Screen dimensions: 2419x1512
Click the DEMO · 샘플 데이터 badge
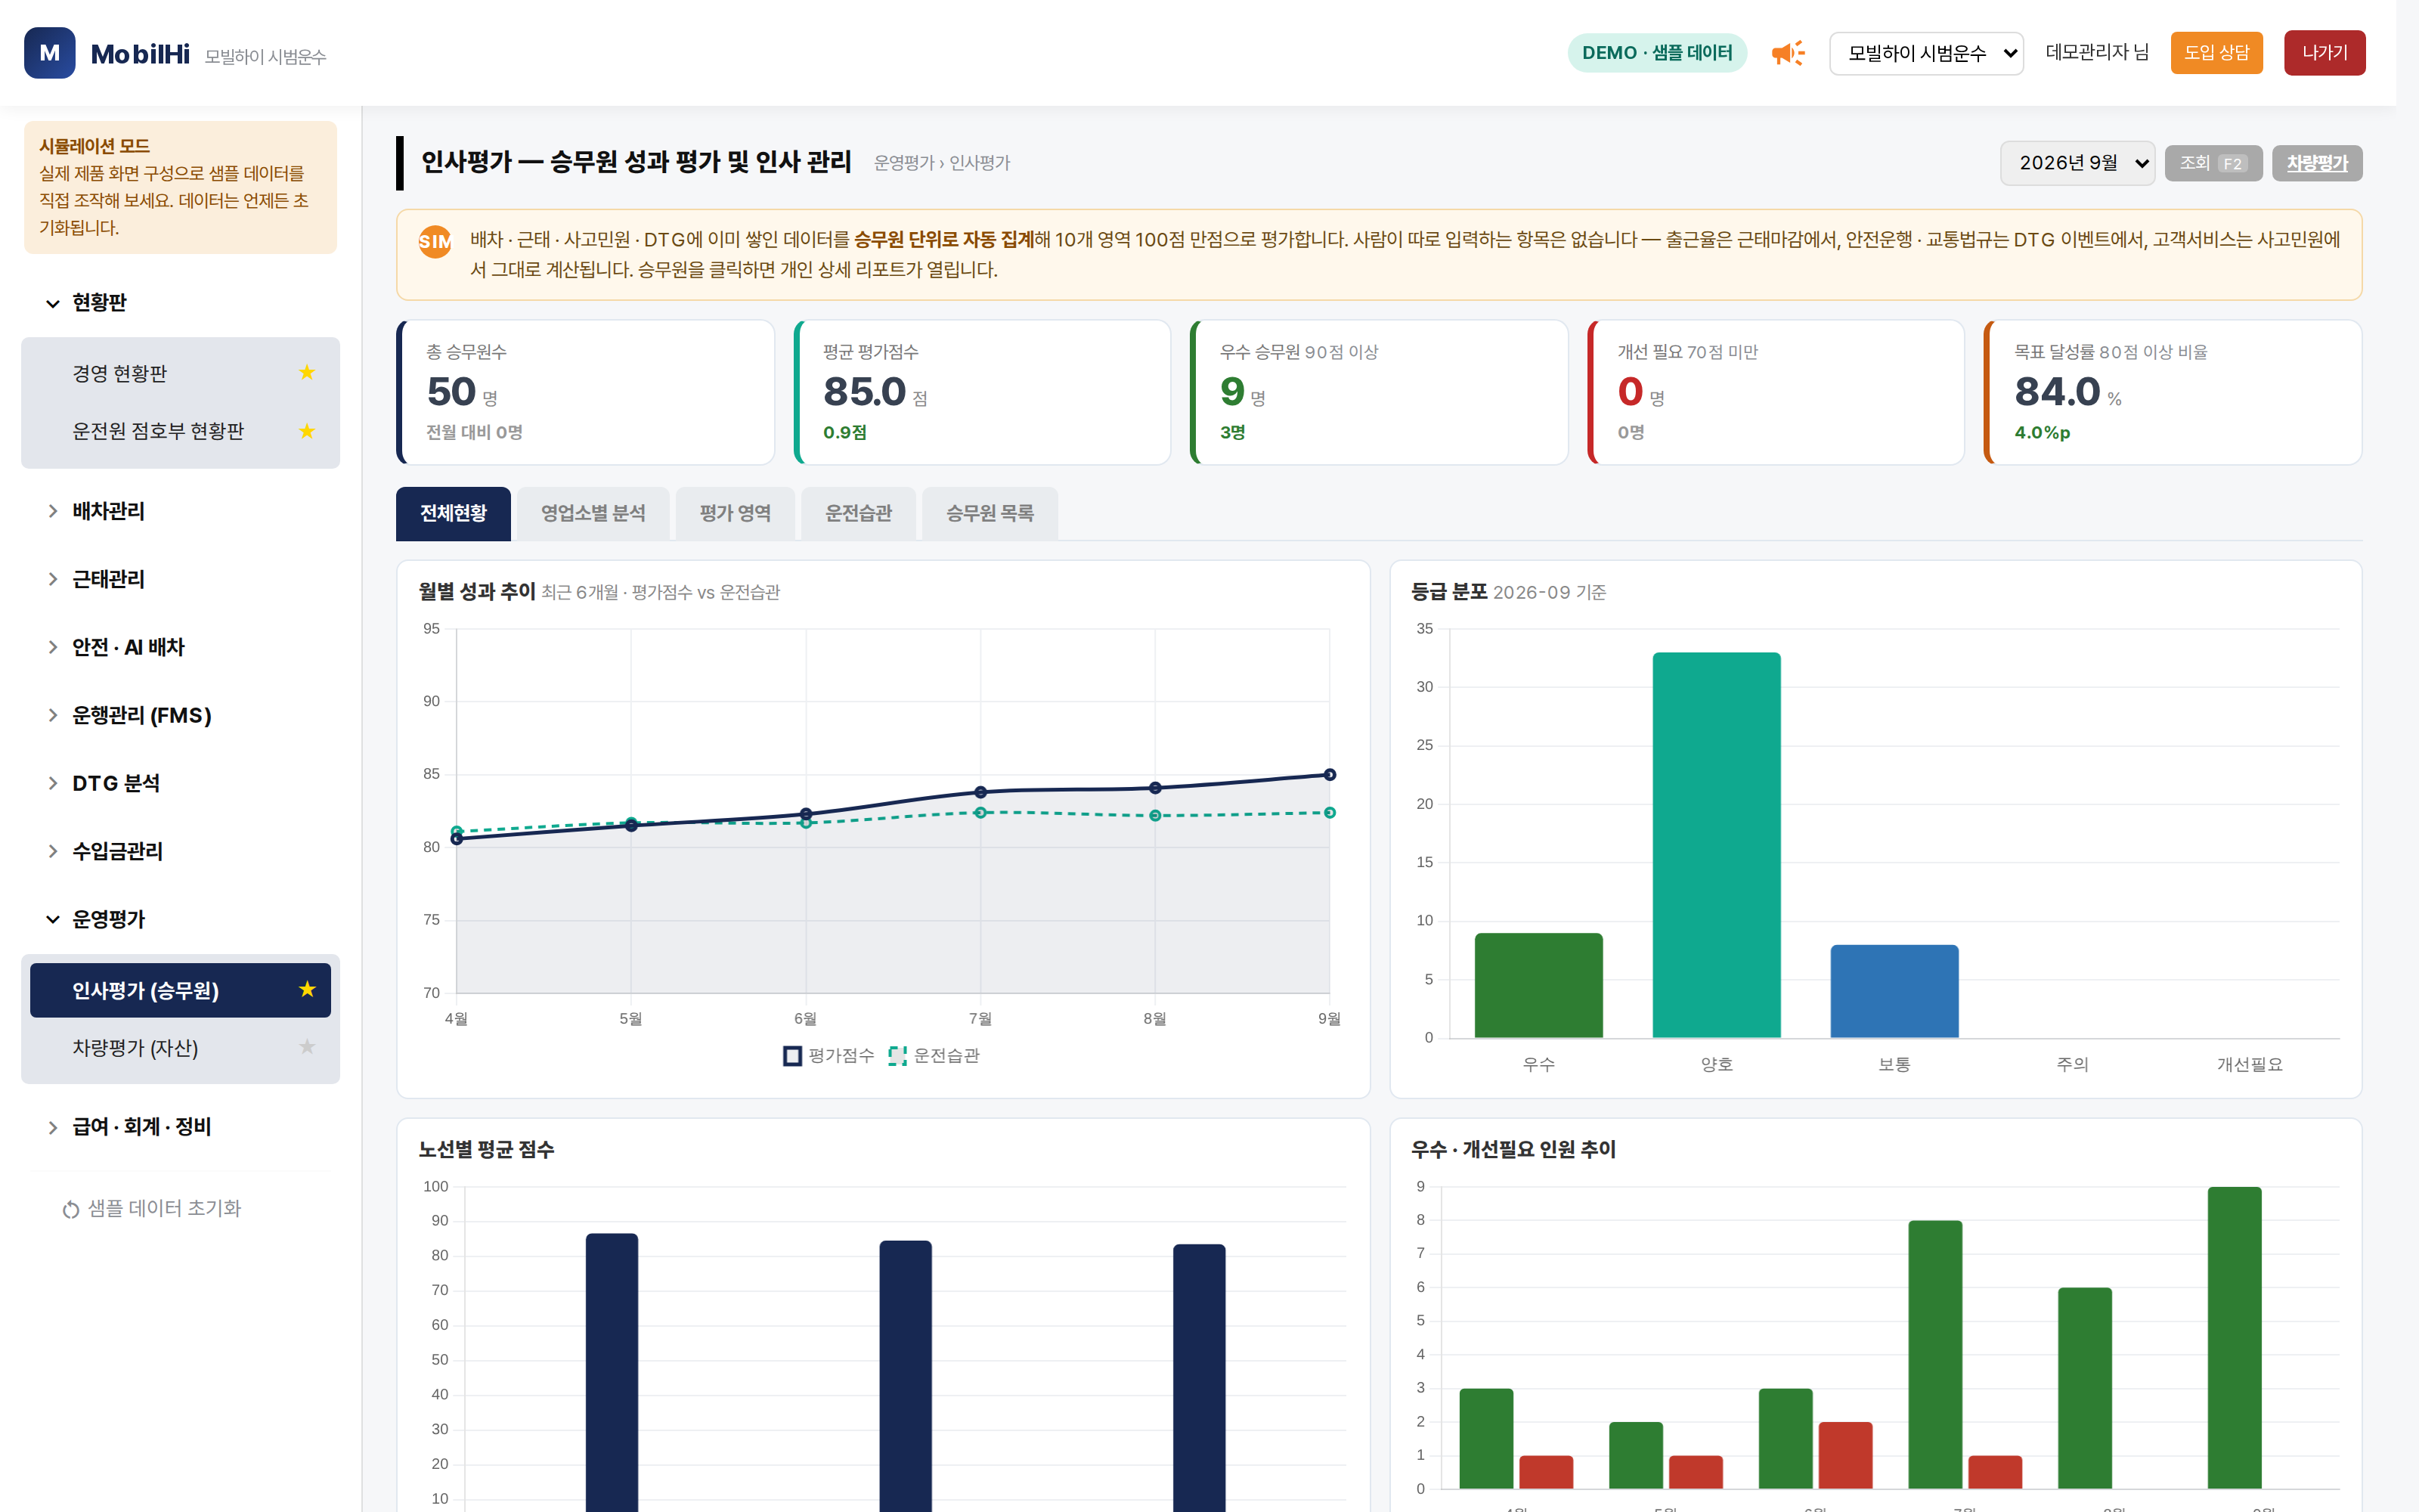1656,53
